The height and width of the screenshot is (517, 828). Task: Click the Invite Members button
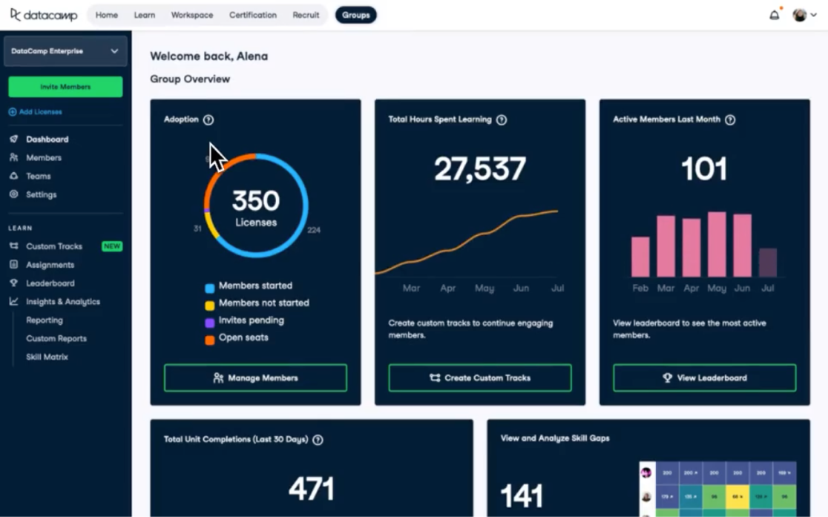click(x=65, y=86)
